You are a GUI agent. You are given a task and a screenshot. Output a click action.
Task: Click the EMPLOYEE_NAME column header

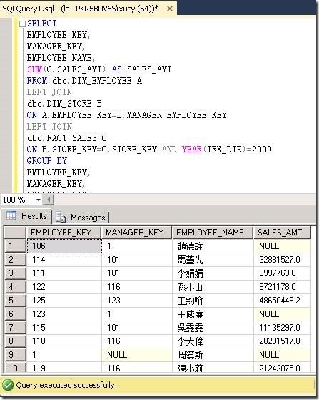[x=213, y=233]
